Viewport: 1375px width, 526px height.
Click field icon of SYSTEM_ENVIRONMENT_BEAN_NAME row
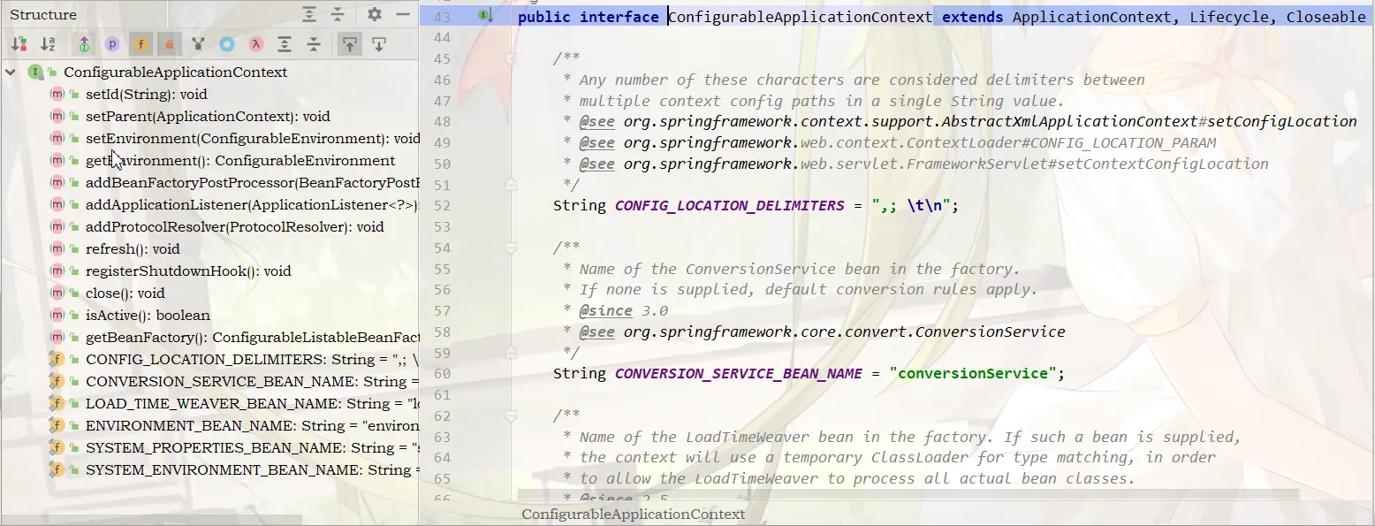click(x=57, y=469)
